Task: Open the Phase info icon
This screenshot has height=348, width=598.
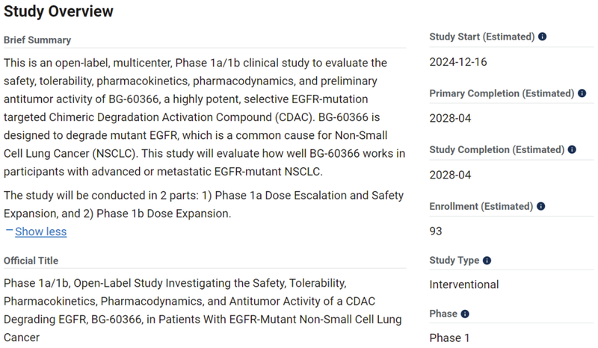Action: [465, 314]
